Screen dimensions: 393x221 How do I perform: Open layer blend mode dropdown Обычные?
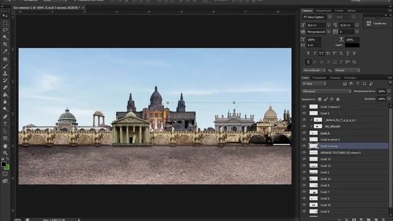click(x=326, y=91)
